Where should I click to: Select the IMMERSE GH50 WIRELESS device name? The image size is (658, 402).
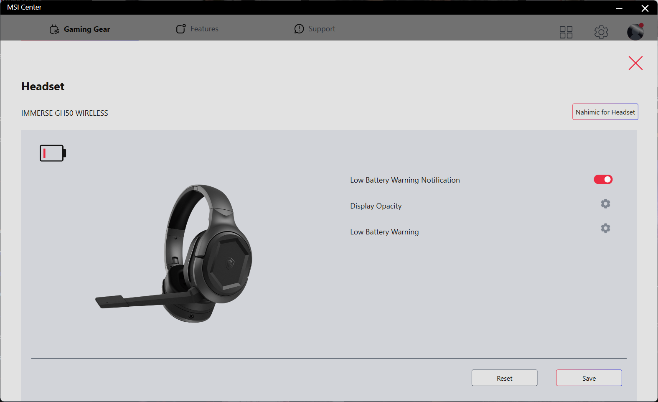pyautogui.click(x=65, y=113)
